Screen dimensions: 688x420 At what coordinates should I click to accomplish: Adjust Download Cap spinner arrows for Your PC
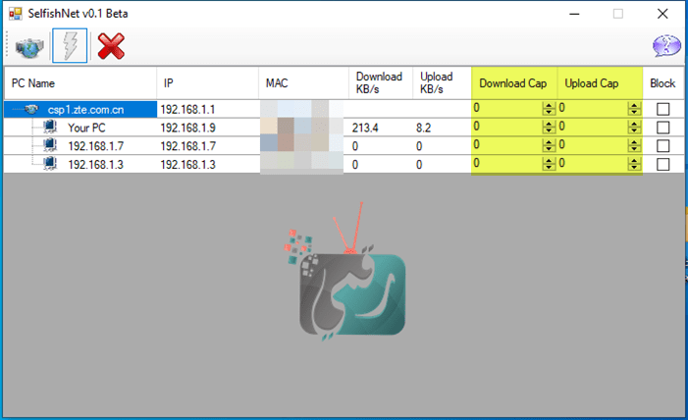549,127
